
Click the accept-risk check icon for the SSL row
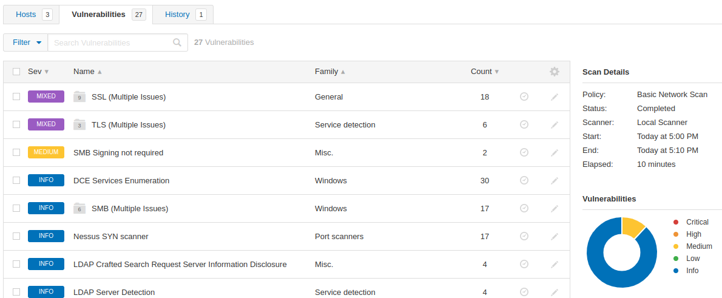pos(524,97)
